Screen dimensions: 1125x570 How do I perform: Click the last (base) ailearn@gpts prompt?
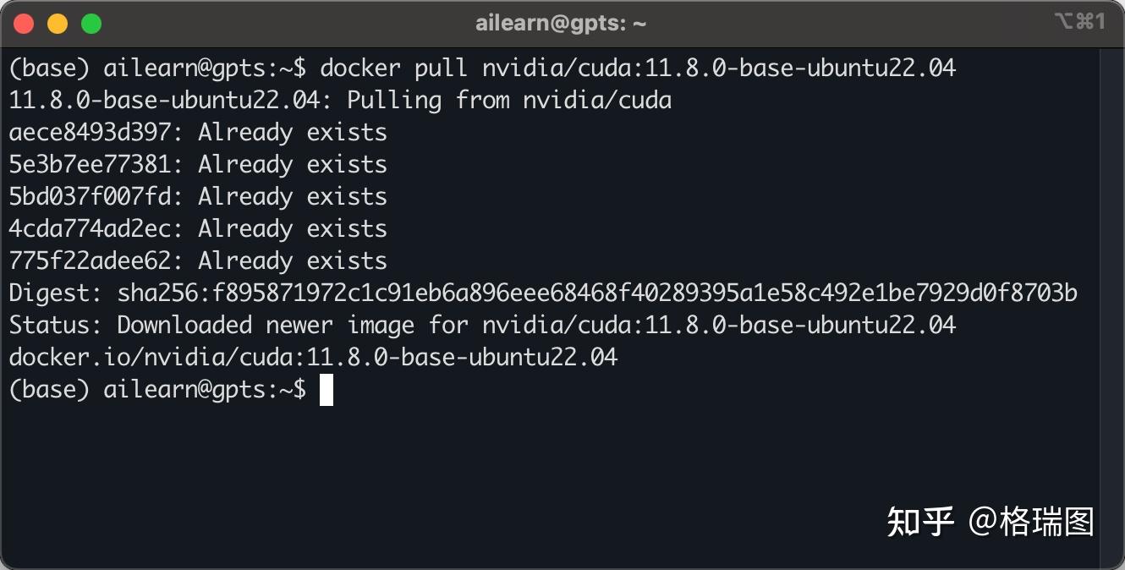(x=157, y=390)
